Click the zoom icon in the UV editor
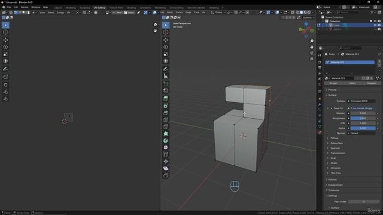 click(x=155, y=24)
